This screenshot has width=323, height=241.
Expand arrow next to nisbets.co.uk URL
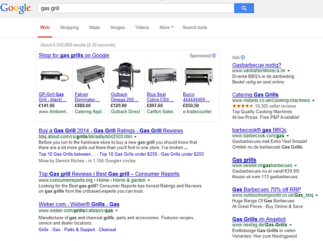point(314,101)
